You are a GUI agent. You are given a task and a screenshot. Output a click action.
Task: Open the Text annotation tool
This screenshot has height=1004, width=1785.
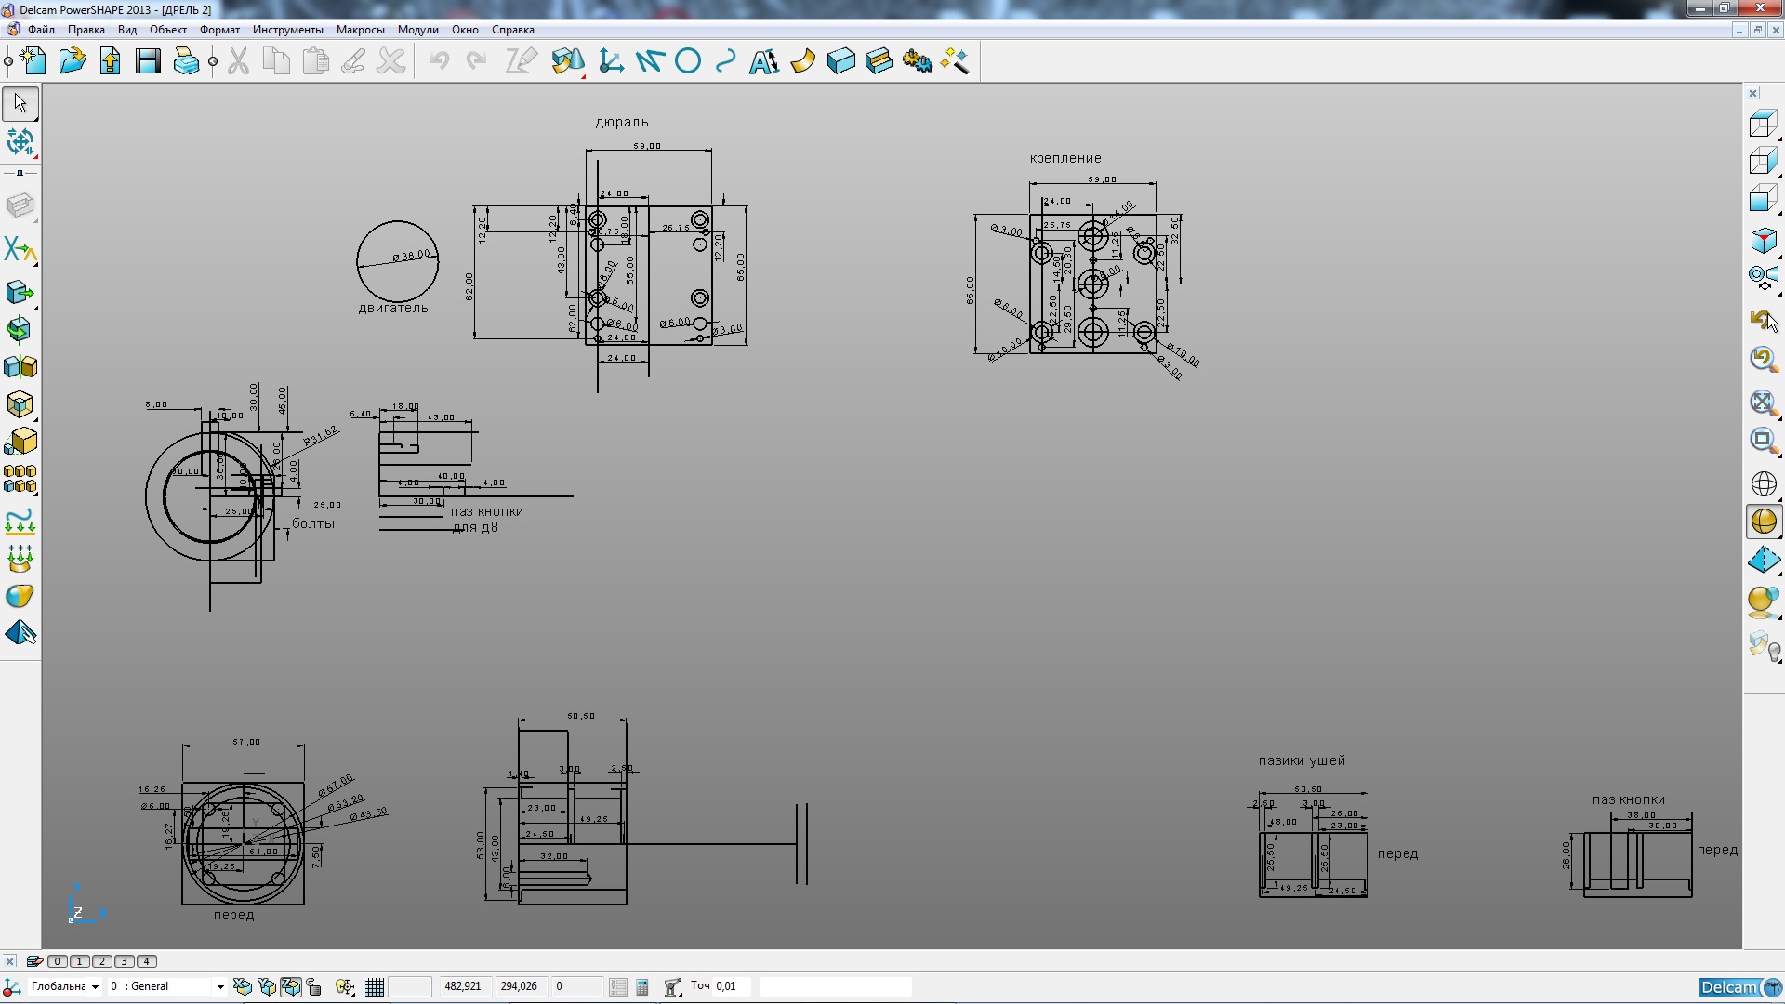point(764,61)
